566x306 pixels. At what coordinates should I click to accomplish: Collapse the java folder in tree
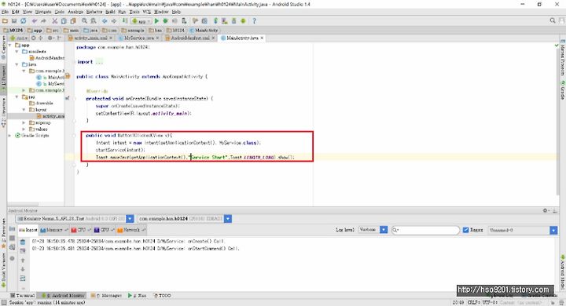click(x=17, y=64)
